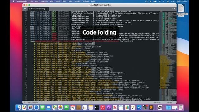Open the date and time in menu bar
The width and height of the screenshot is (199, 112).
click(179, 2)
